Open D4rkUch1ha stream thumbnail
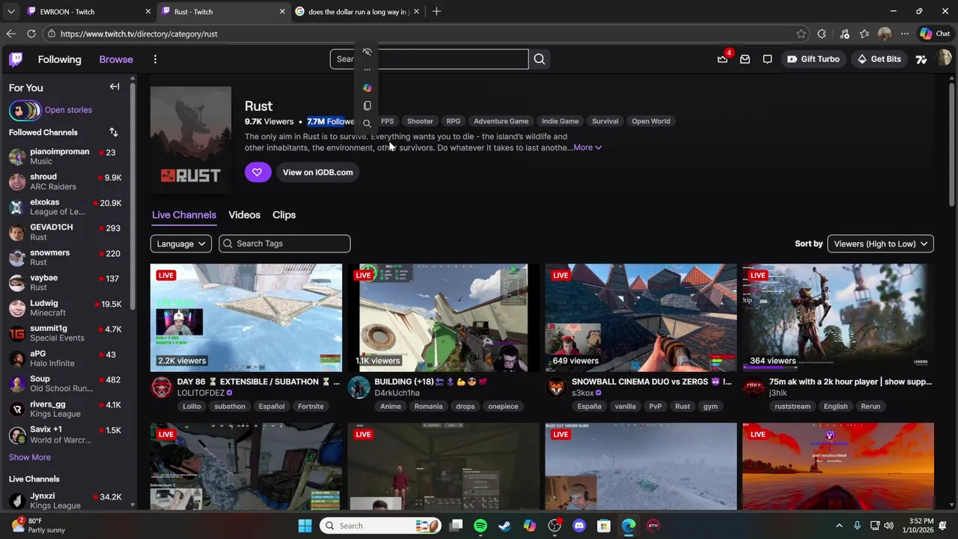Image resolution: width=958 pixels, height=539 pixels. click(443, 317)
